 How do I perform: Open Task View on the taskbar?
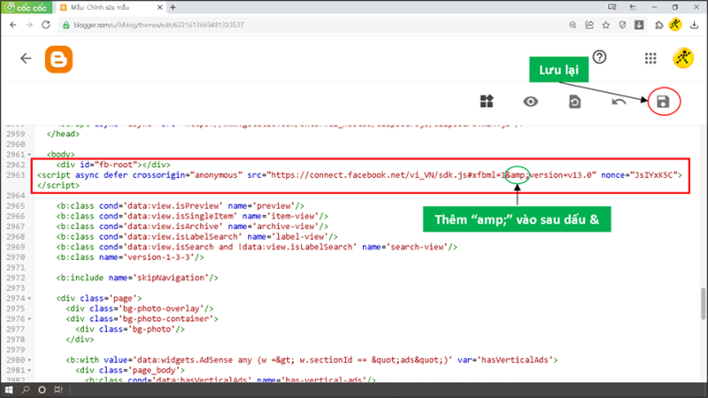click(58, 389)
